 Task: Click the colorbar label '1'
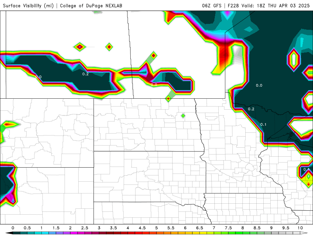tap(41, 228)
